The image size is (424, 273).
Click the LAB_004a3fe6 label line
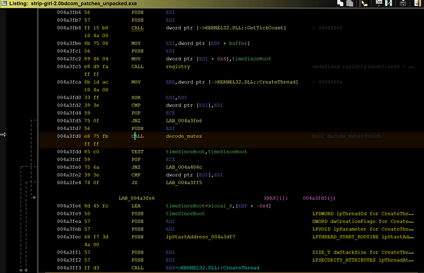click(137, 198)
